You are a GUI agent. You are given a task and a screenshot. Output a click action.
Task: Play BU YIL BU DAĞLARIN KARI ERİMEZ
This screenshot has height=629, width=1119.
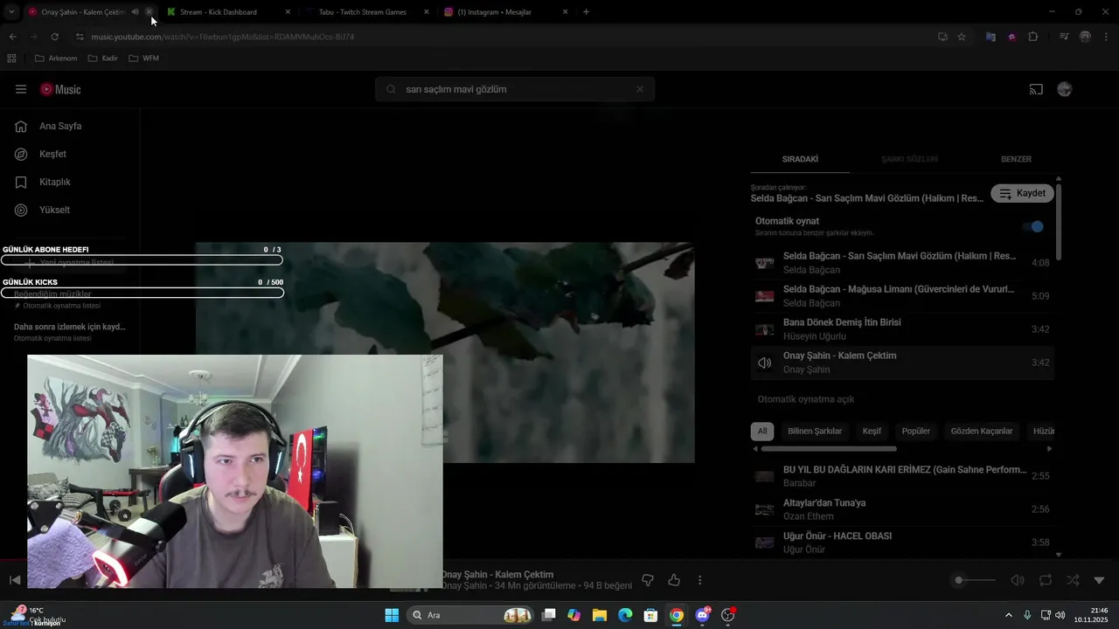(x=902, y=476)
